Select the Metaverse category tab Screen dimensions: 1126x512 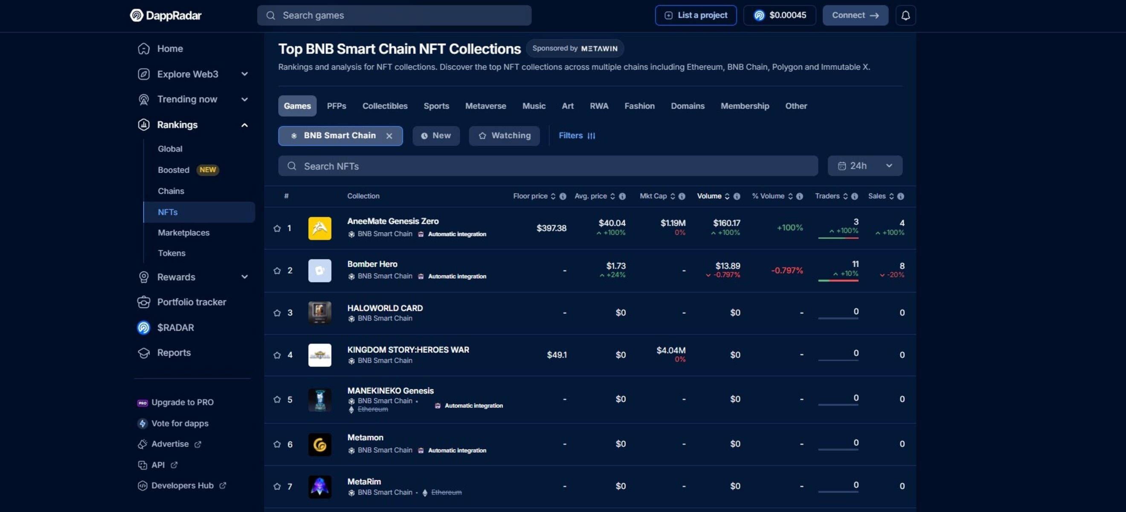(x=486, y=105)
